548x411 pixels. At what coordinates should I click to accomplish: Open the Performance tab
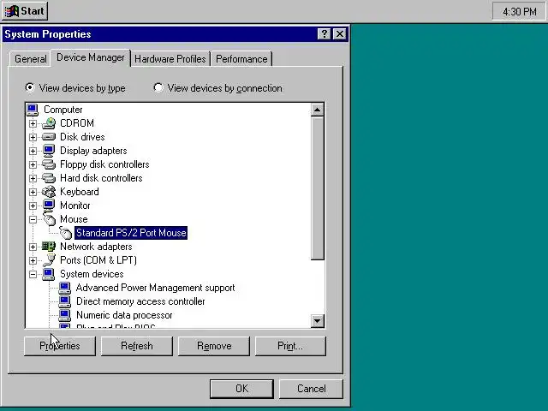pyautogui.click(x=241, y=59)
